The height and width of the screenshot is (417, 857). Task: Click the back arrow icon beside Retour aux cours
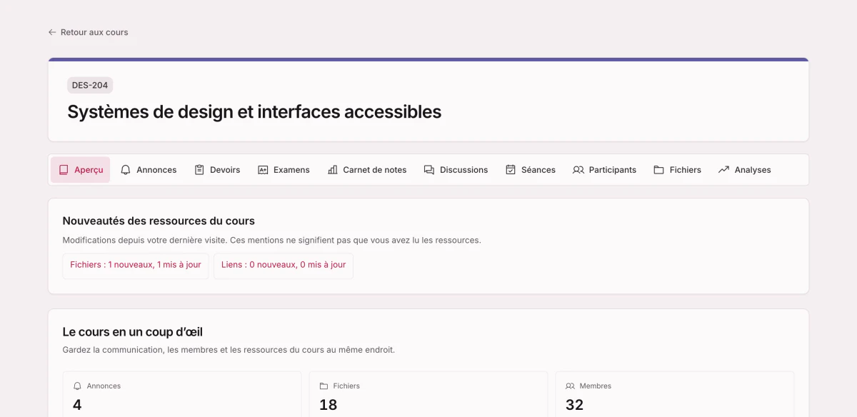pos(52,32)
